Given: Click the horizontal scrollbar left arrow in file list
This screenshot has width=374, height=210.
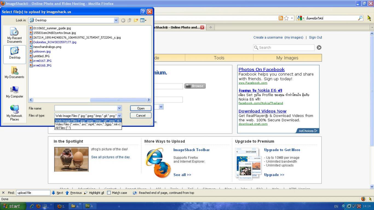Looking at the screenshot, I should click(x=31, y=100).
